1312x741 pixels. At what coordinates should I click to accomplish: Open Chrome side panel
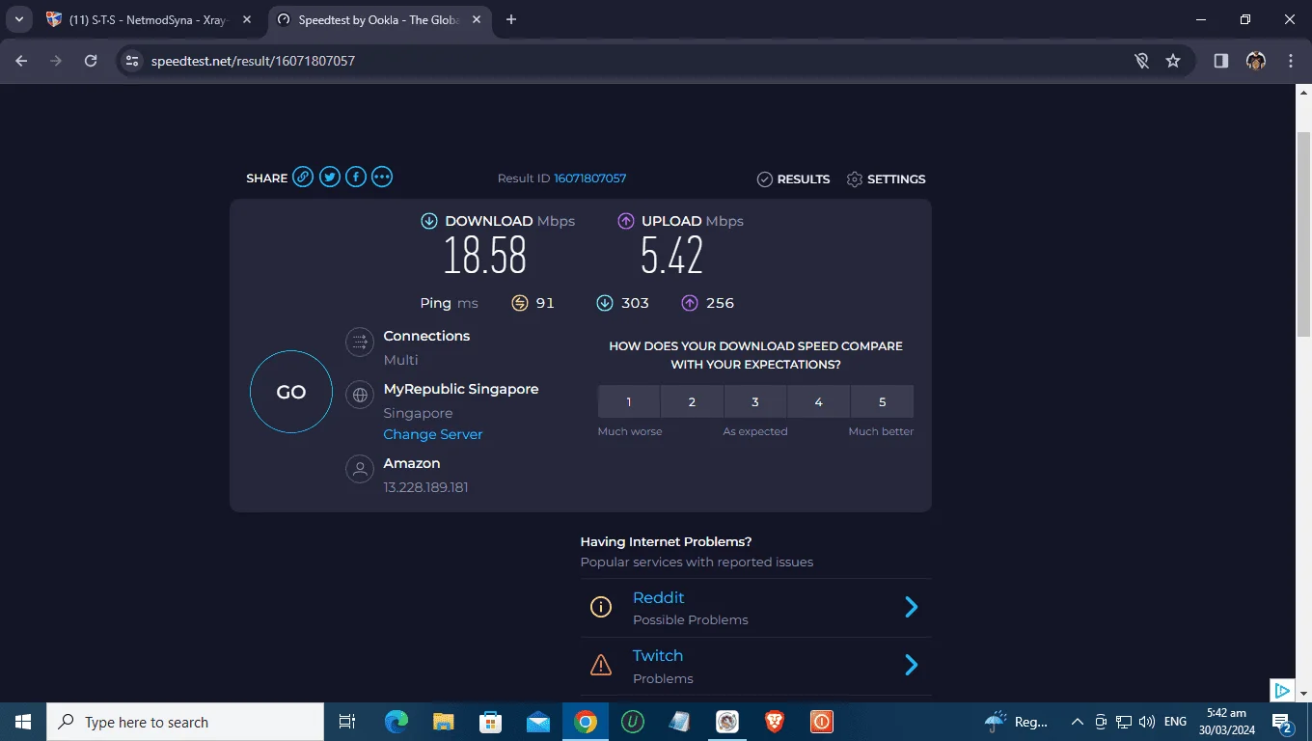point(1220,61)
